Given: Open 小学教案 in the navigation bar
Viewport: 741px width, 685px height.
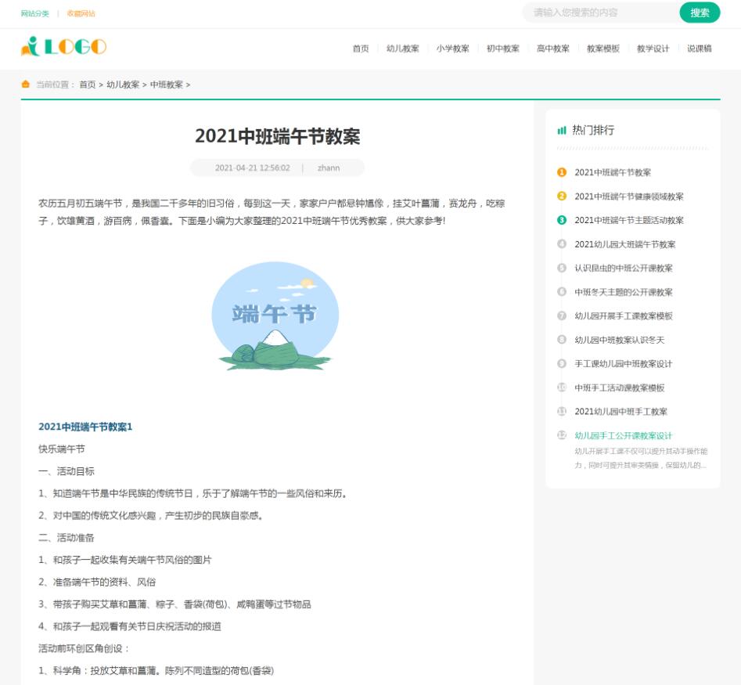Looking at the screenshot, I should [x=453, y=49].
